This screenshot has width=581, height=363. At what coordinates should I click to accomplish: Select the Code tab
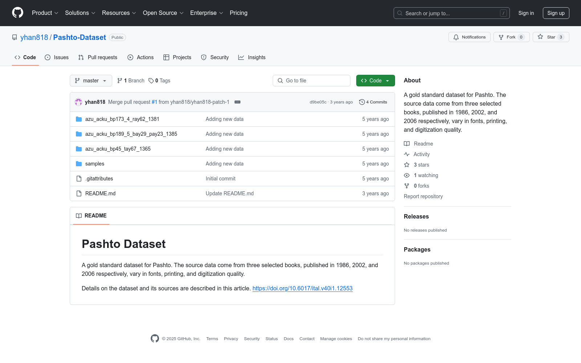pyautogui.click(x=25, y=57)
